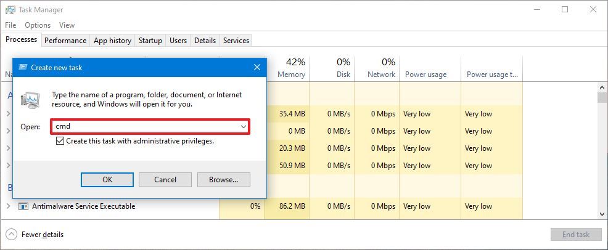
Task: Click the Open text field containing cmd
Action: [x=145, y=127]
